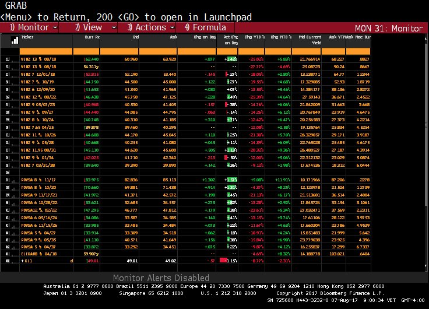The width and height of the screenshot is (429, 309).
Task: Sort by the Ticker column header
Action: [x=27, y=37]
